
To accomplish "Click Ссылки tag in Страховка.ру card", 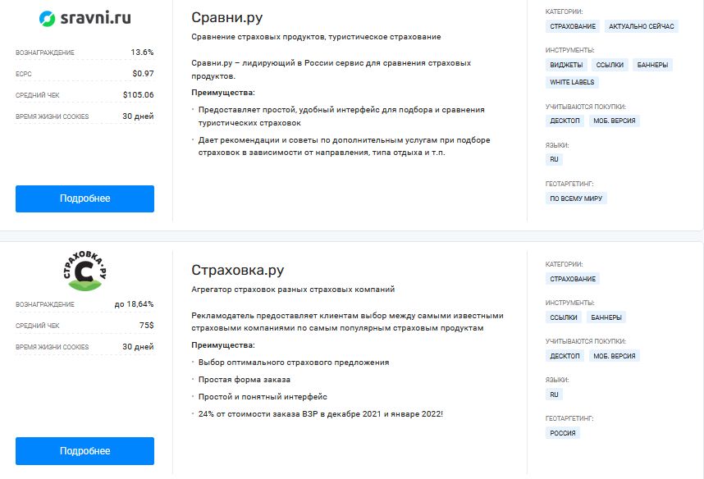I will pos(564,317).
